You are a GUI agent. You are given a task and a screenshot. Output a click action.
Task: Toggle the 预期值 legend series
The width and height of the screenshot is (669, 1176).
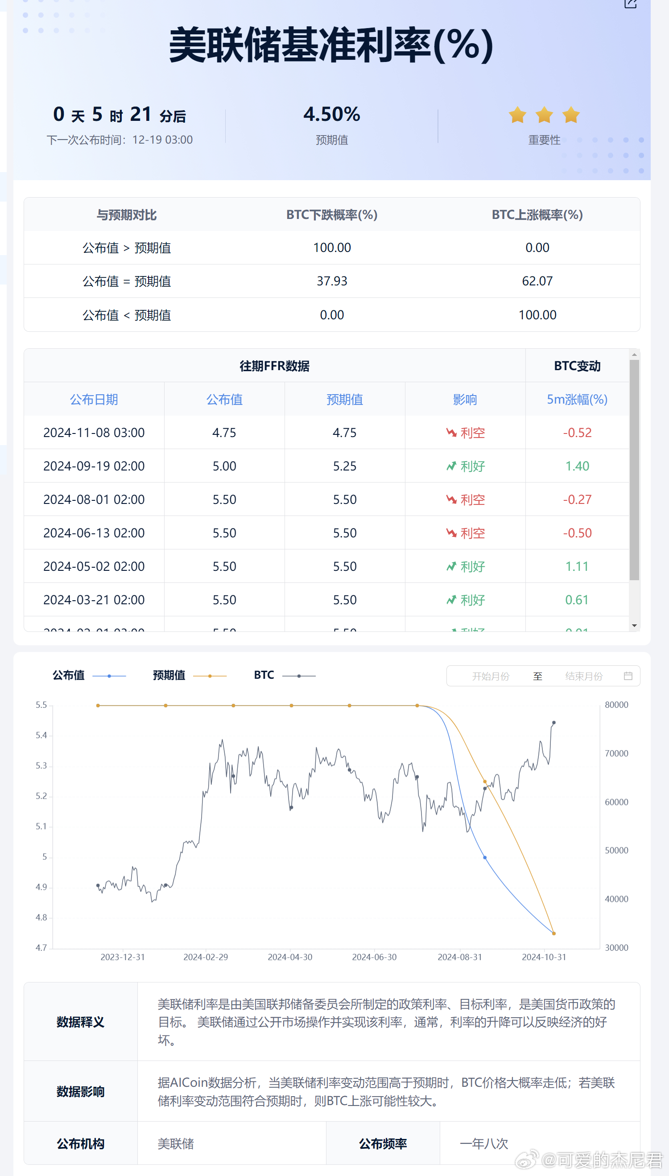pos(189,675)
